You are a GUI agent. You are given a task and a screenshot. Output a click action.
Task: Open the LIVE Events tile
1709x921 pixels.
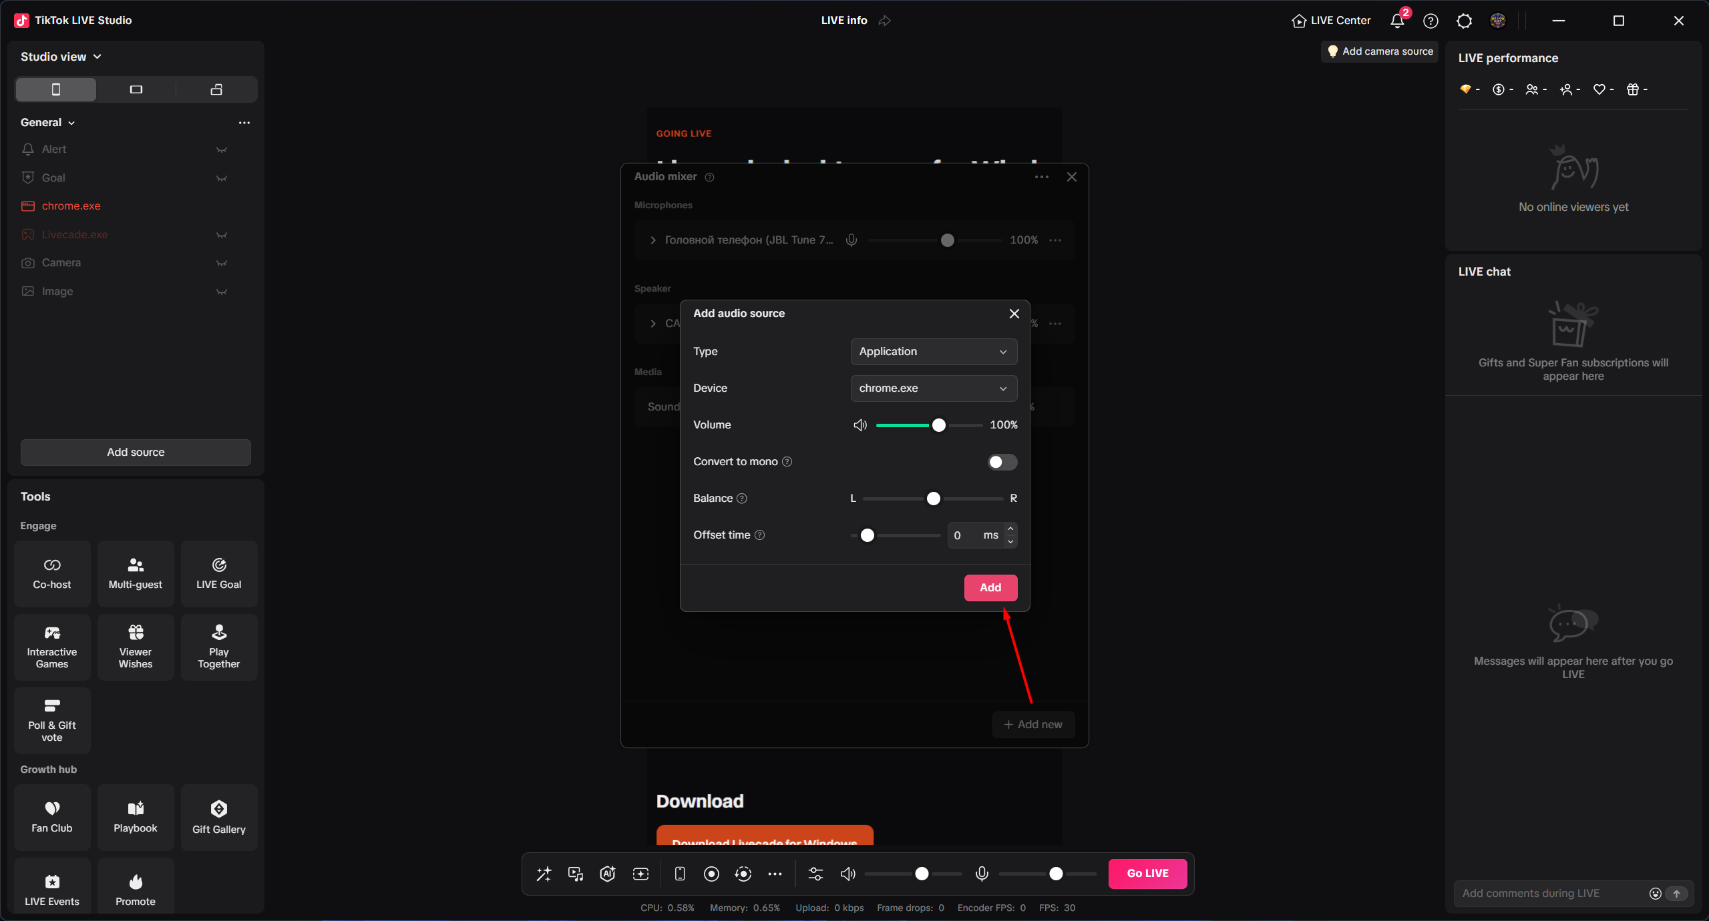click(x=52, y=885)
